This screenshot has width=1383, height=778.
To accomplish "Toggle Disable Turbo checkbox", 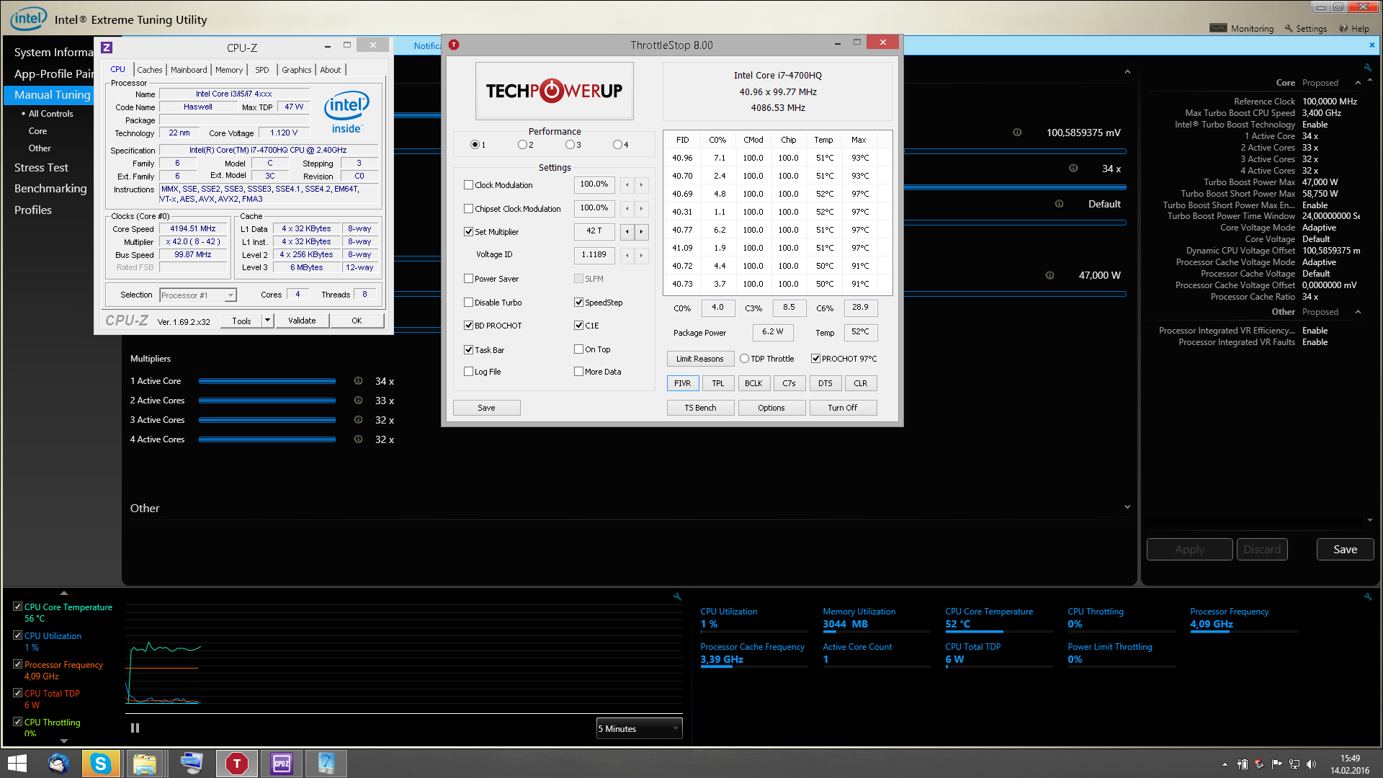I will coord(468,303).
